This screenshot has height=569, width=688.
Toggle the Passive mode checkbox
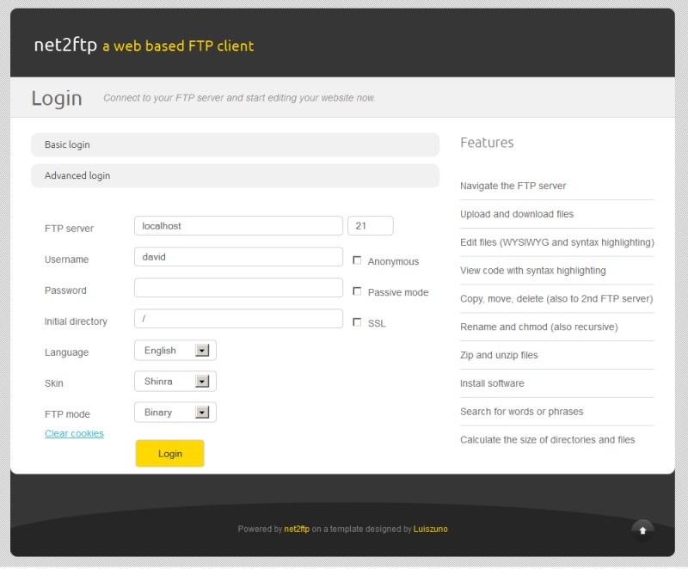(357, 291)
